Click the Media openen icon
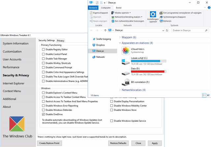The width and height of the screenshot is (211, 147). [113, 13]
